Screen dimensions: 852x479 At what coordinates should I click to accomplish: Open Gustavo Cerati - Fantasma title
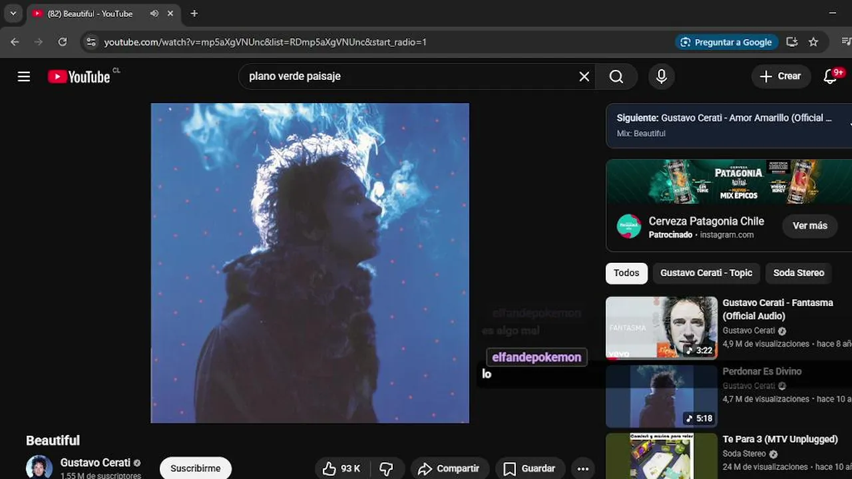click(777, 309)
